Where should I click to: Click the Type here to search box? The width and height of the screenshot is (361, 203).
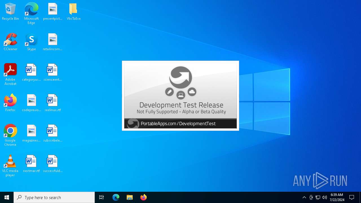coord(54,197)
